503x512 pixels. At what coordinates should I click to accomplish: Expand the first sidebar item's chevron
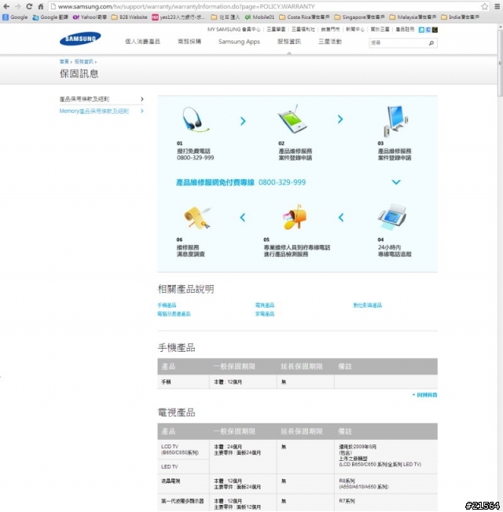(141, 99)
